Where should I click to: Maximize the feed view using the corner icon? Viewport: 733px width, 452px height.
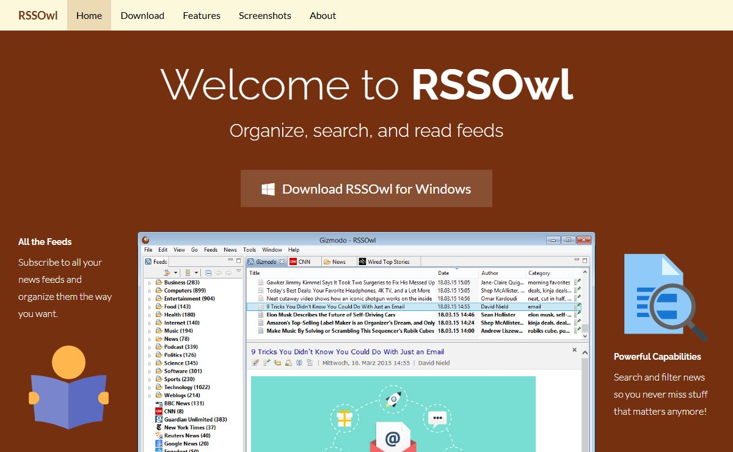click(x=585, y=260)
